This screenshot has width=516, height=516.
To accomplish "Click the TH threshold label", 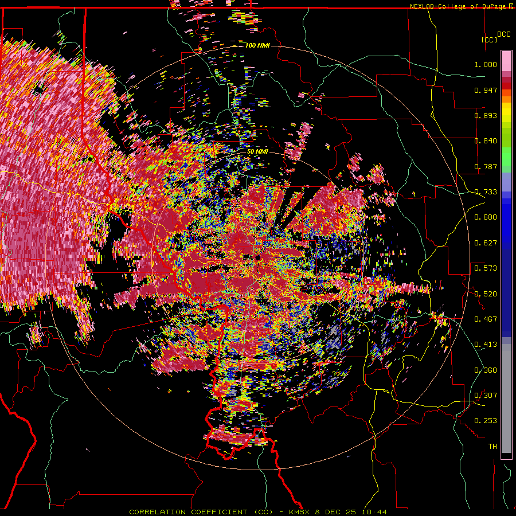I will (492, 446).
